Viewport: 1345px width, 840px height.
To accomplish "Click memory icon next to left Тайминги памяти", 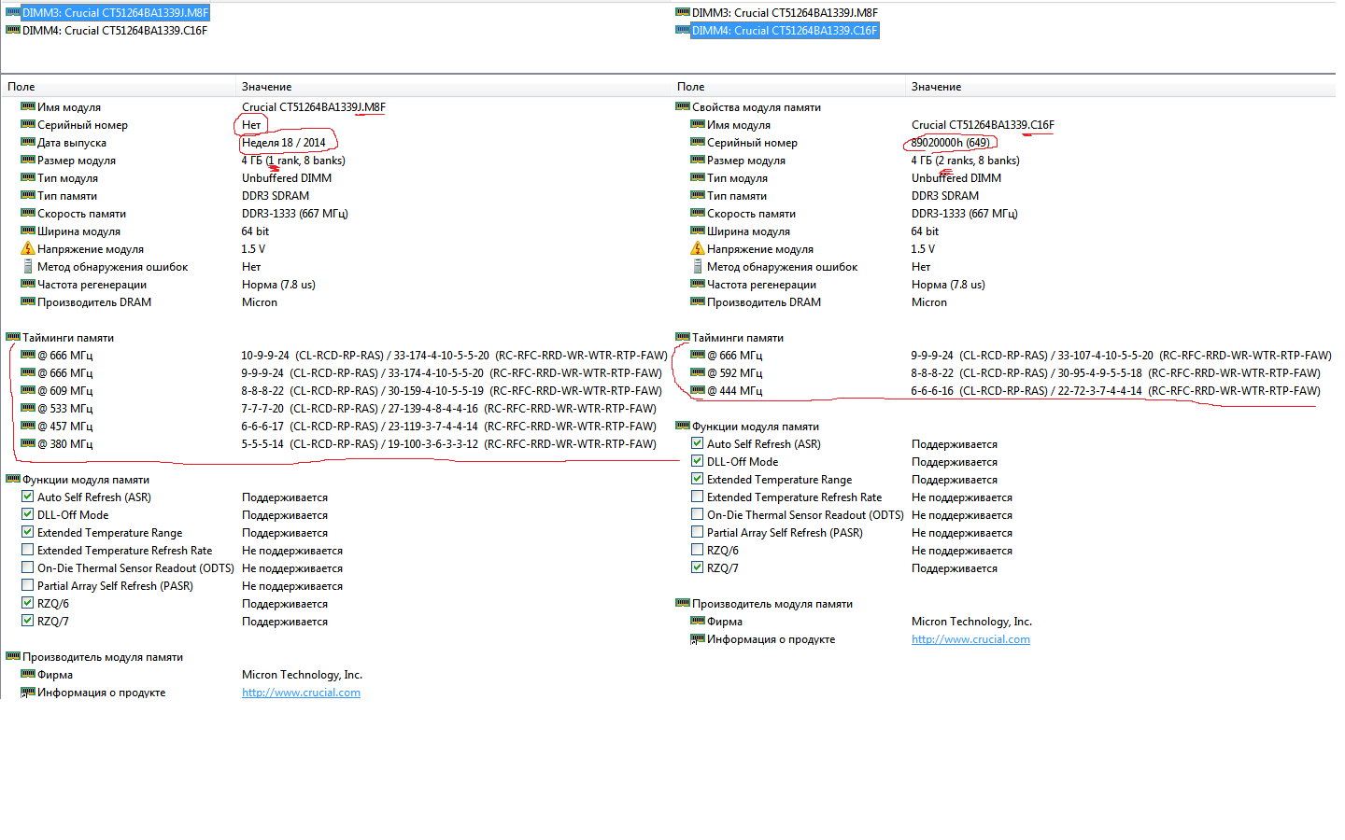I will click(x=13, y=337).
